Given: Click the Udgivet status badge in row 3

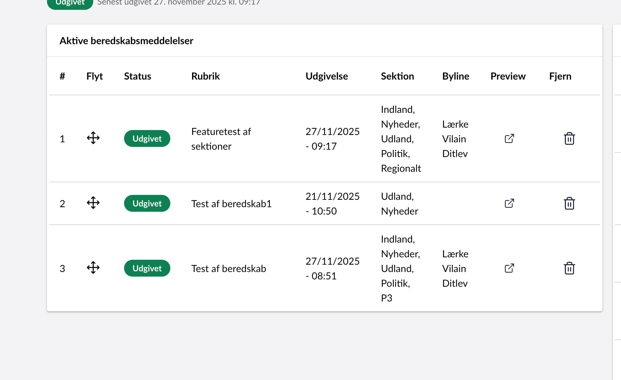Looking at the screenshot, I should tap(147, 268).
